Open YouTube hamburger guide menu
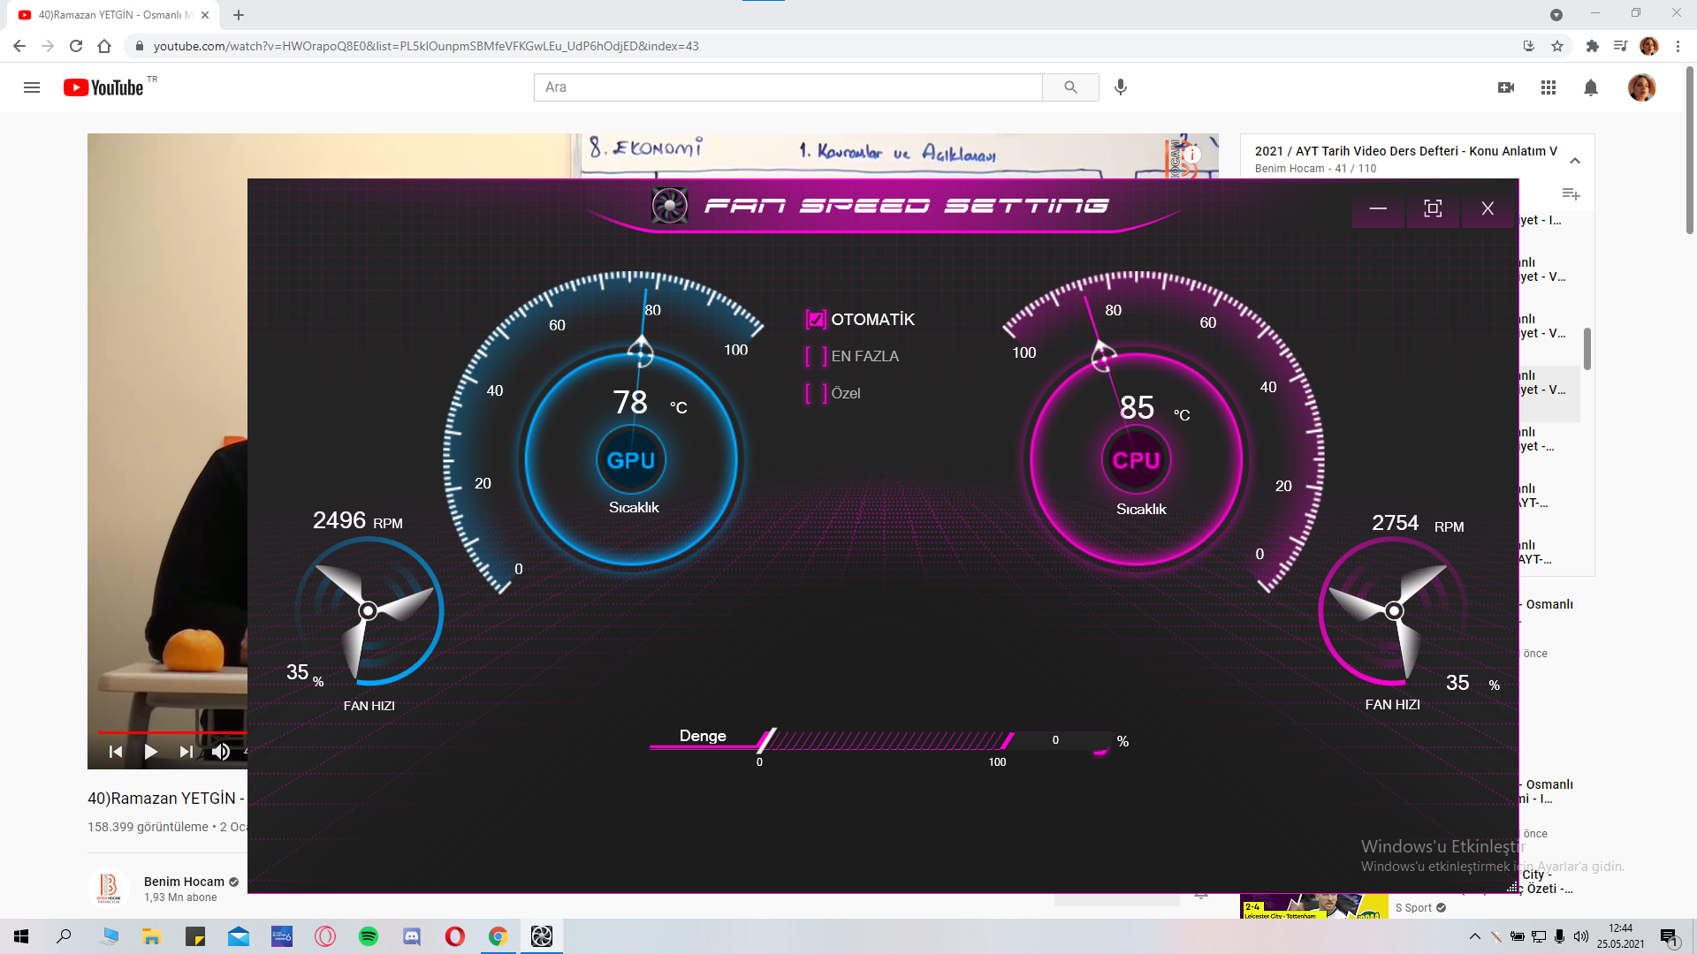 click(32, 87)
